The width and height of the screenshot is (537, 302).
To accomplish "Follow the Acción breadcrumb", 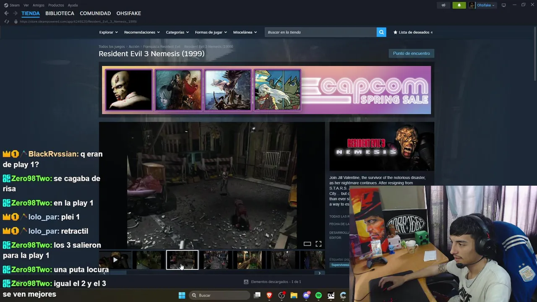I will [x=134, y=47].
